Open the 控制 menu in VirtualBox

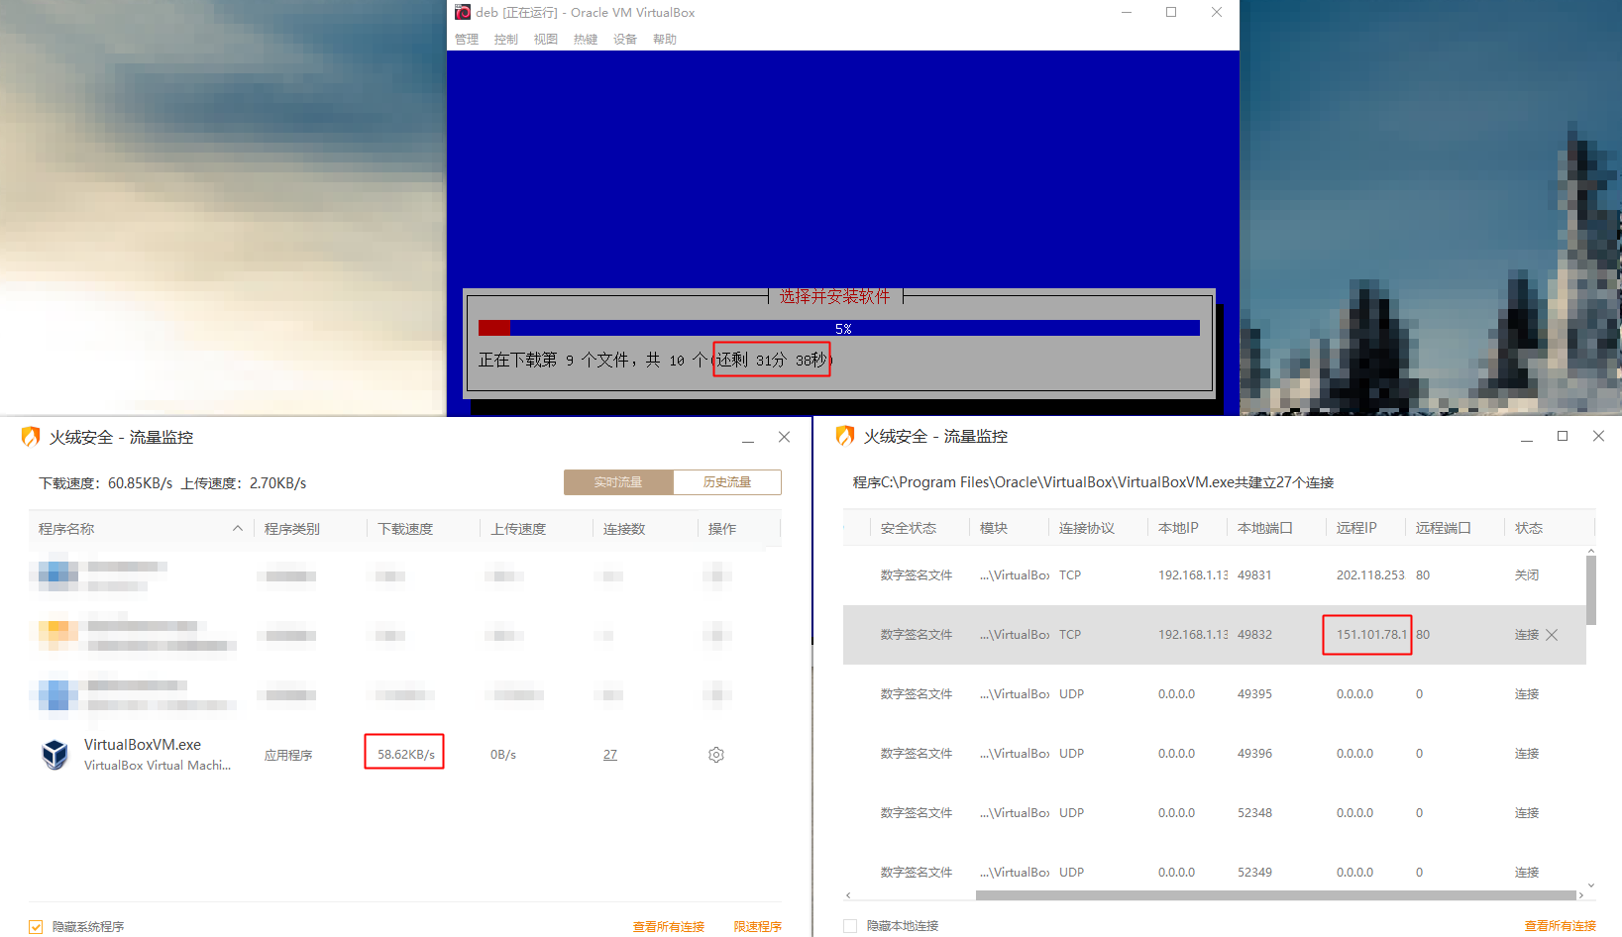[505, 40]
